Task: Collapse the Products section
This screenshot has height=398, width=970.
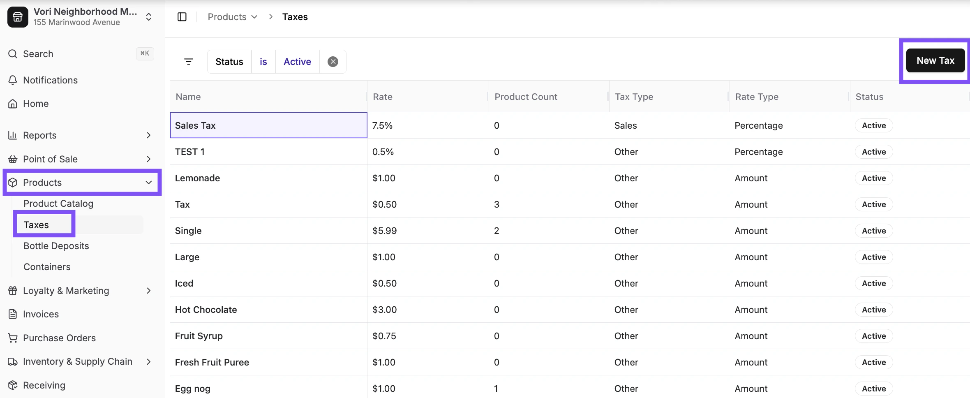Action: tap(148, 183)
